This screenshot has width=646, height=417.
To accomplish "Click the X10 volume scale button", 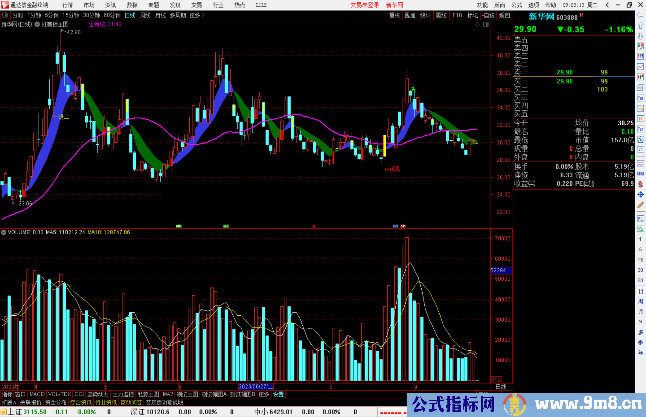I will 496,380.
